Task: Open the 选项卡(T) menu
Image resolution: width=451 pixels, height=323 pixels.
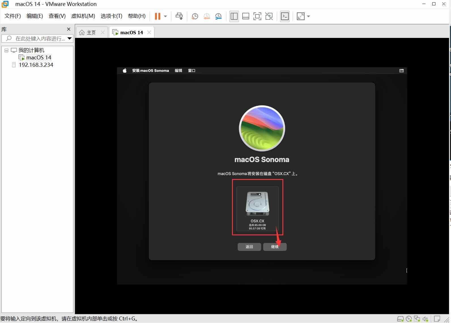Action: pyautogui.click(x=111, y=16)
